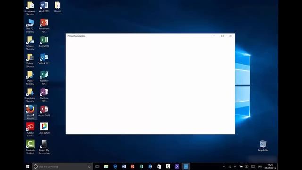This screenshot has width=302, height=170.
Task: Select the Camtasia Studio 8 desktop icon
Action: [x=30, y=147]
